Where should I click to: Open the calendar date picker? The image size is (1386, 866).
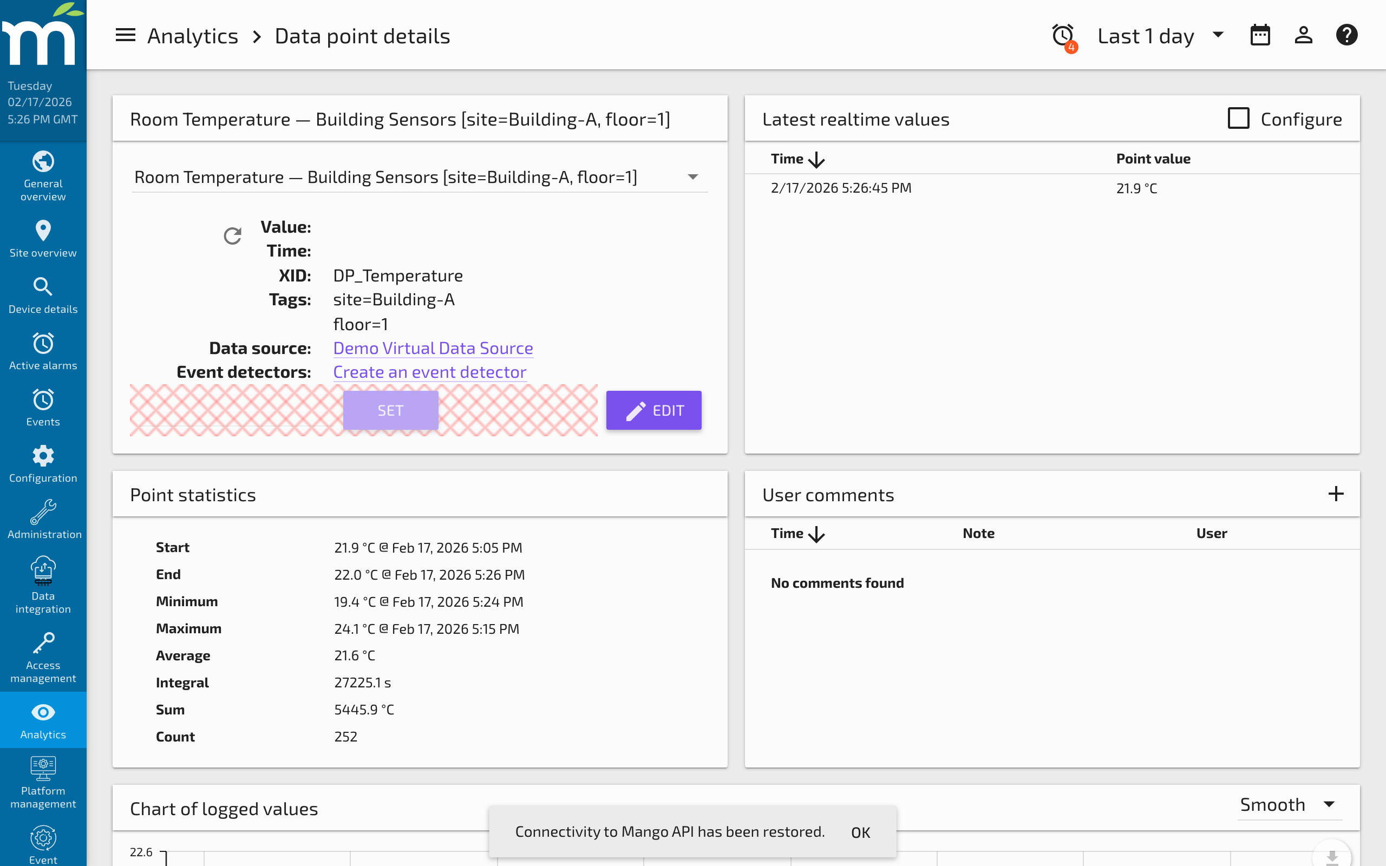[1260, 35]
